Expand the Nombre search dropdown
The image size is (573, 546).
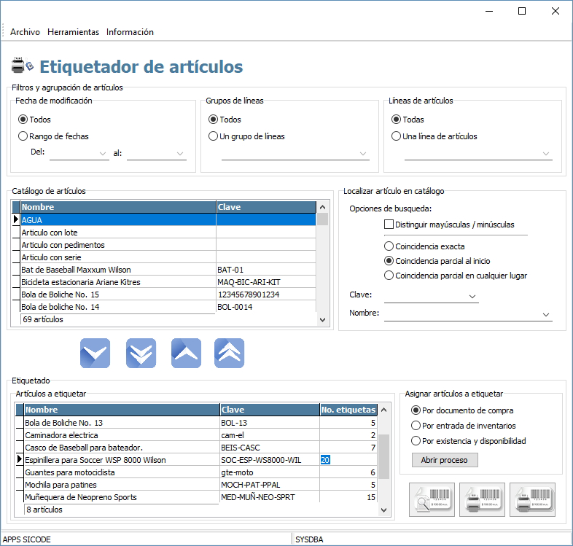tap(545, 314)
